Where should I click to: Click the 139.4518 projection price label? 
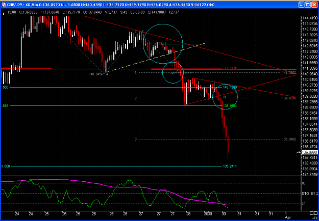coord(289,98)
